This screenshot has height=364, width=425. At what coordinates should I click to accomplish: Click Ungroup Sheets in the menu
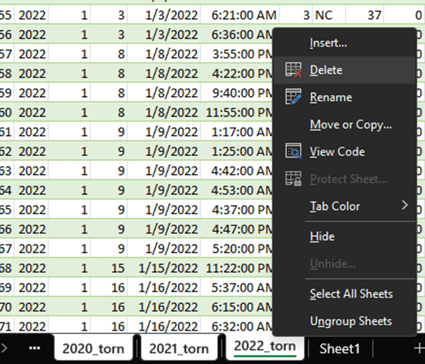tap(351, 322)
